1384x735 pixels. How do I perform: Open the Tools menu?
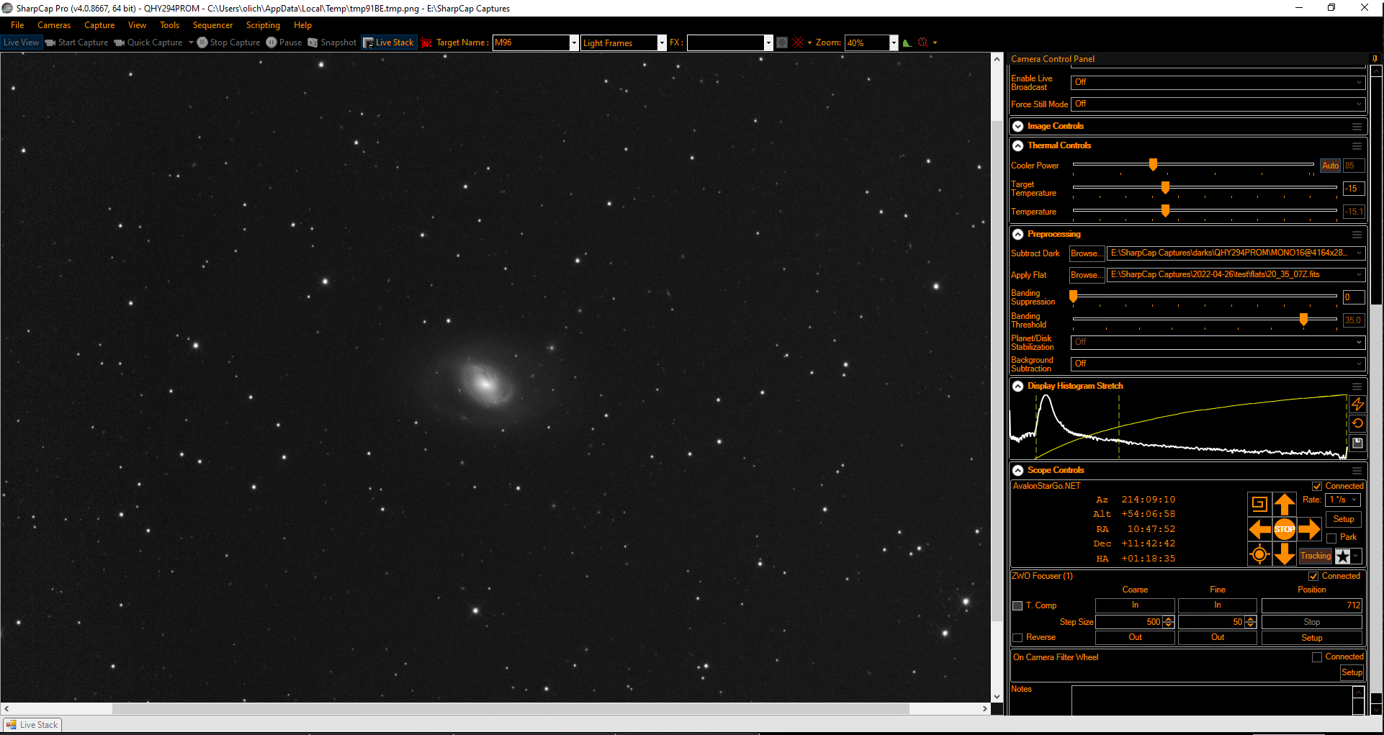[x=170, y=25]
